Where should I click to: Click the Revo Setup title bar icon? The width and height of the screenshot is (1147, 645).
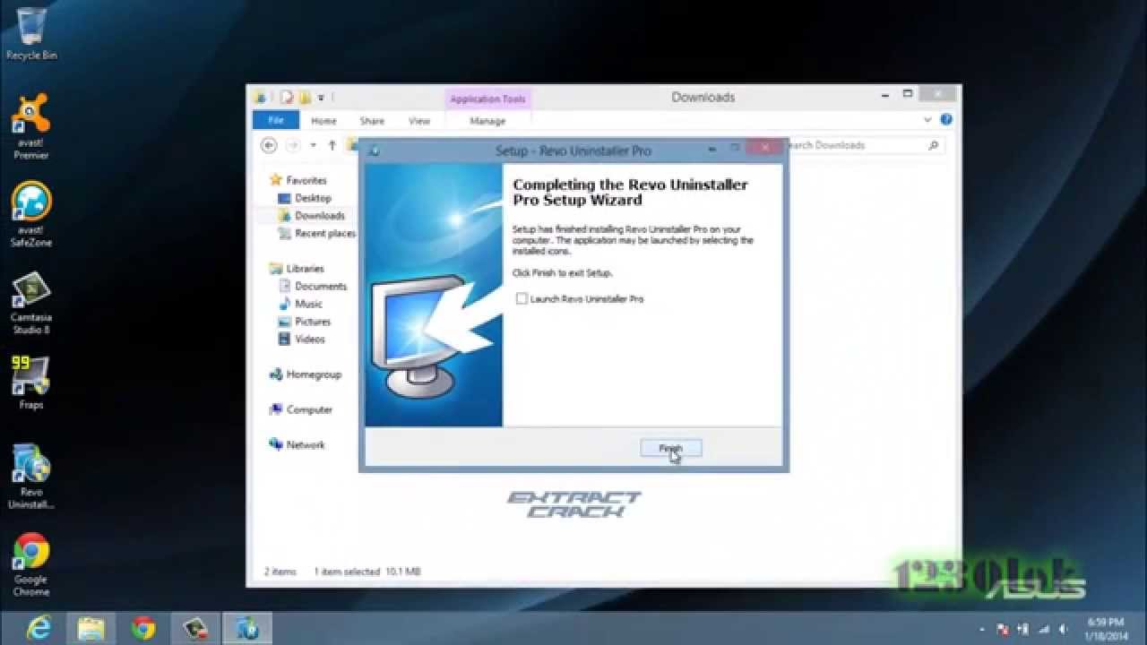click(374, 150)
